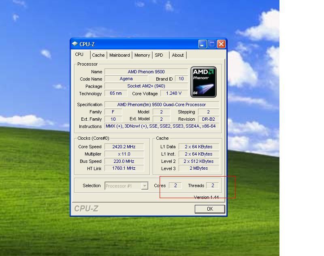Click the CPU-Z title bar app icon
The width and height of the screenshot is (324, 256).
75,44
